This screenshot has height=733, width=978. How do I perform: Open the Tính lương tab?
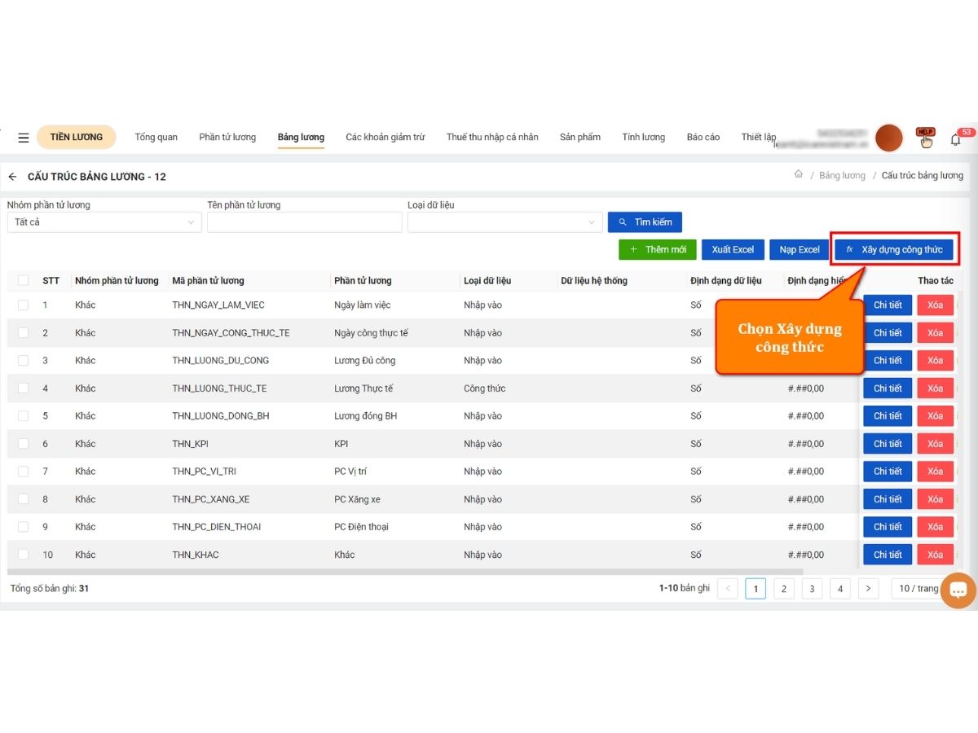643,138
